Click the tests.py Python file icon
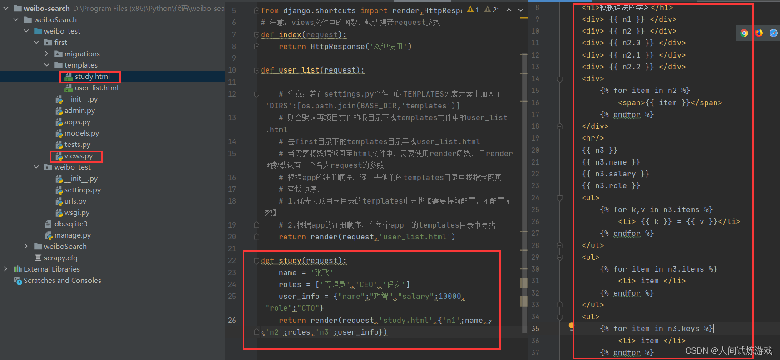The image size is (780, 360). tap(59, 145)
